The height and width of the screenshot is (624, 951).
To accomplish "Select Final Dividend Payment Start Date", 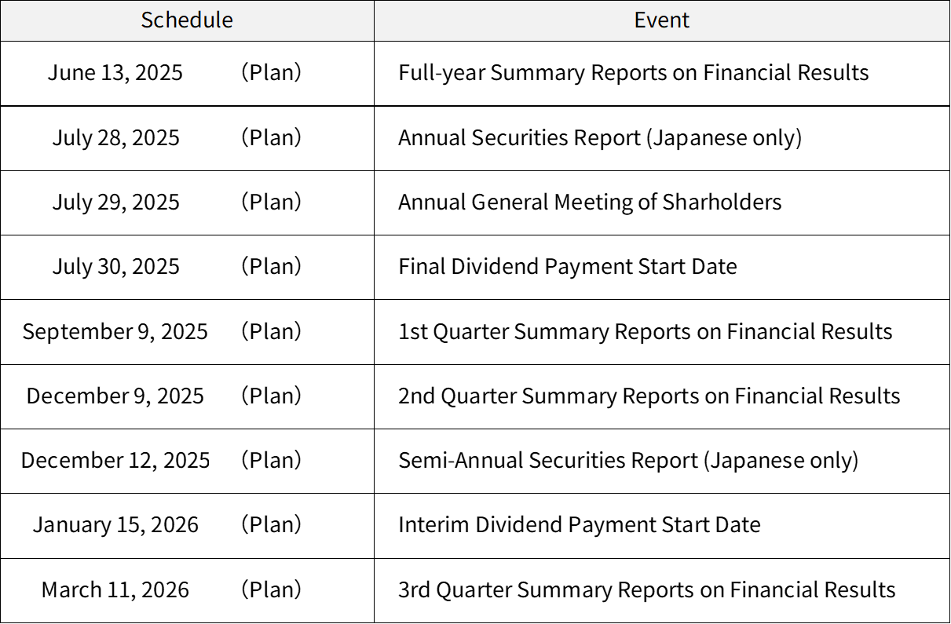I will pyautogui.click(x=568, y=266).
